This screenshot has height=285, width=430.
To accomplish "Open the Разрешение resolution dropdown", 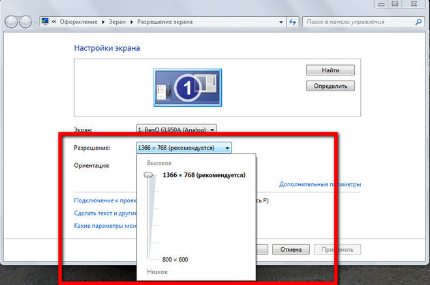I will click(x=184, y=148).
